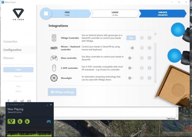The image size is (192, 137).
Task: Open settings gear for Moonlight
Action: click(142, 78)
